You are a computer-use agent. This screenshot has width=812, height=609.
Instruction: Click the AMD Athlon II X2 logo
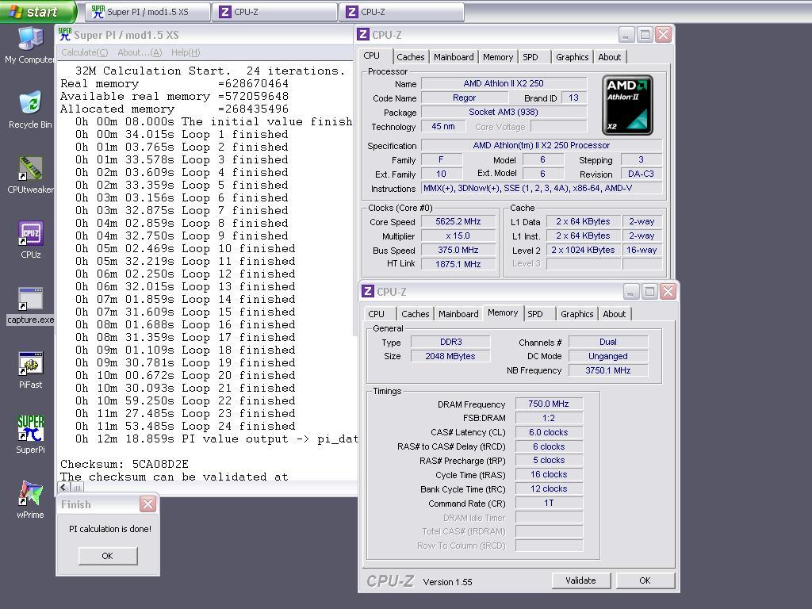[627, 105]
